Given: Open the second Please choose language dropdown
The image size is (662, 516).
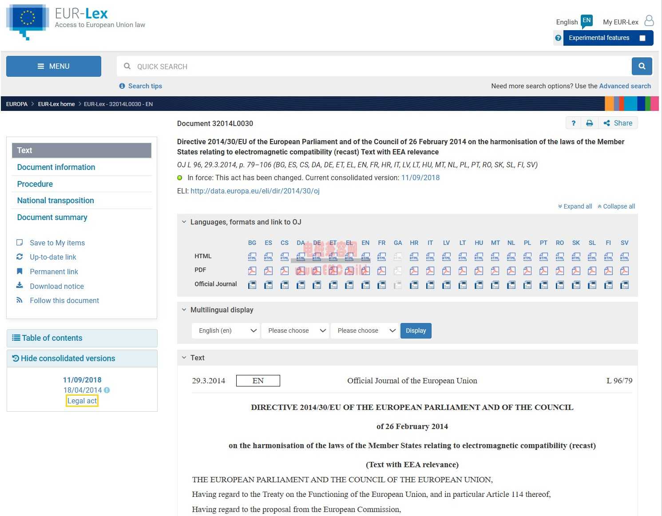Looking at the screenshot, I should [x=295, y=331].
